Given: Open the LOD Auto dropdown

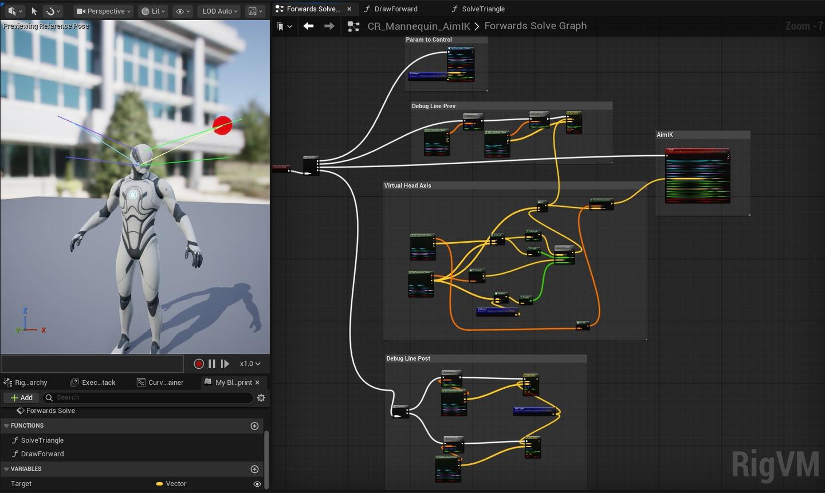Looking at the screenshot, I should click(219, 11).
